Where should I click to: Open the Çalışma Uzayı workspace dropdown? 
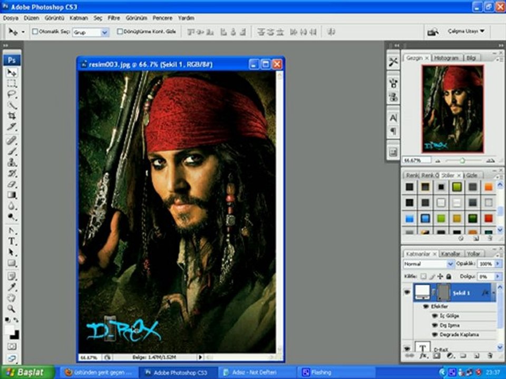pyautogui.click(x=466, y=31)
